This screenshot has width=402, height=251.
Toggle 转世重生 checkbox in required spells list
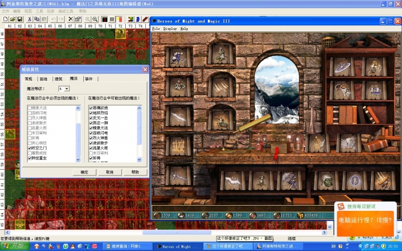pyautogui.click(x=30, y=158)
